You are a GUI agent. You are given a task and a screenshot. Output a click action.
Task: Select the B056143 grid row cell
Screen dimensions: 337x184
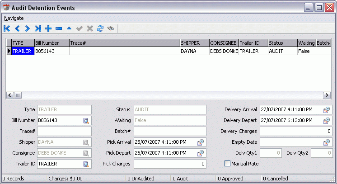(x=51, y=51)
